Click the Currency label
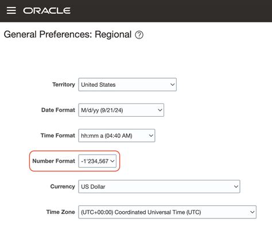Viewport: 272px width, 238px height. tap(63, 186)
